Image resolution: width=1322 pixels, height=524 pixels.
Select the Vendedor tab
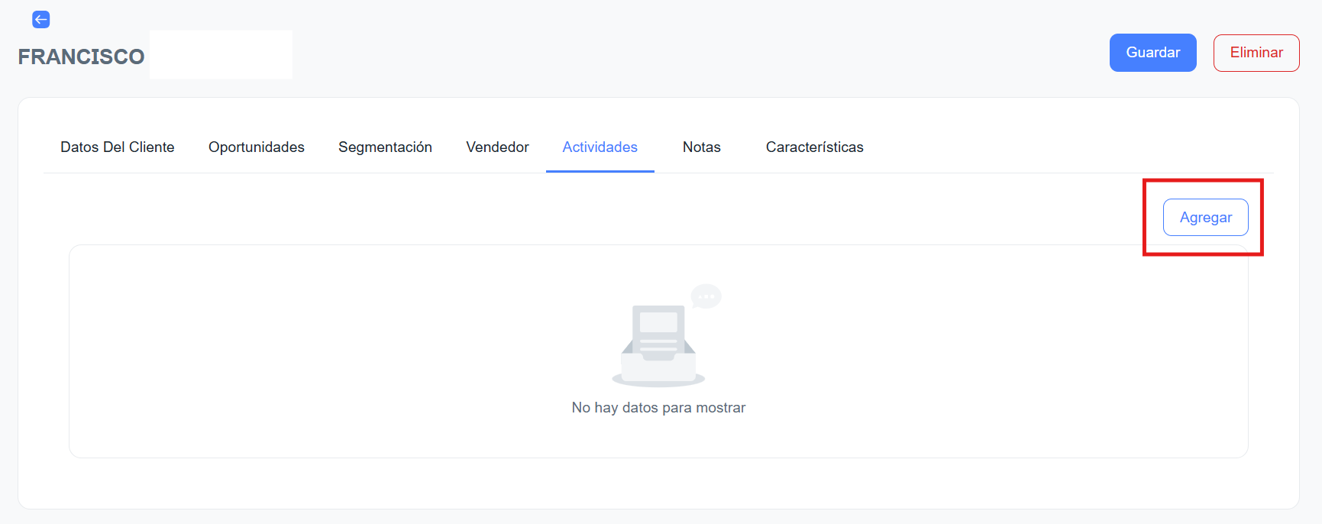[497, 147]
